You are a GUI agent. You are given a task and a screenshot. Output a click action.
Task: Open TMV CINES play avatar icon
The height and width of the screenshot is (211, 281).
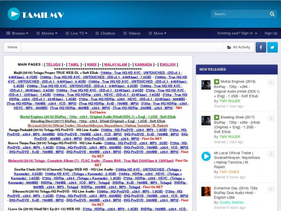(x=206, y=157)
